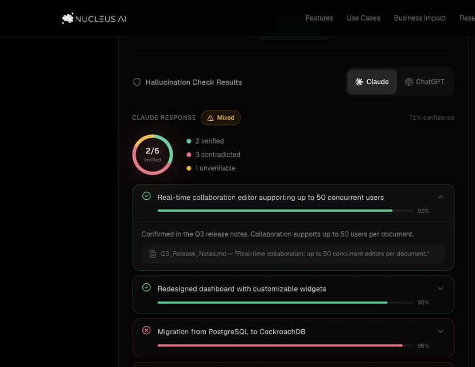The height and width of the screenshot is (367, 475).
Task: Click the warning triangle icon in Mixed badge
Action: (x=210, y=118)
